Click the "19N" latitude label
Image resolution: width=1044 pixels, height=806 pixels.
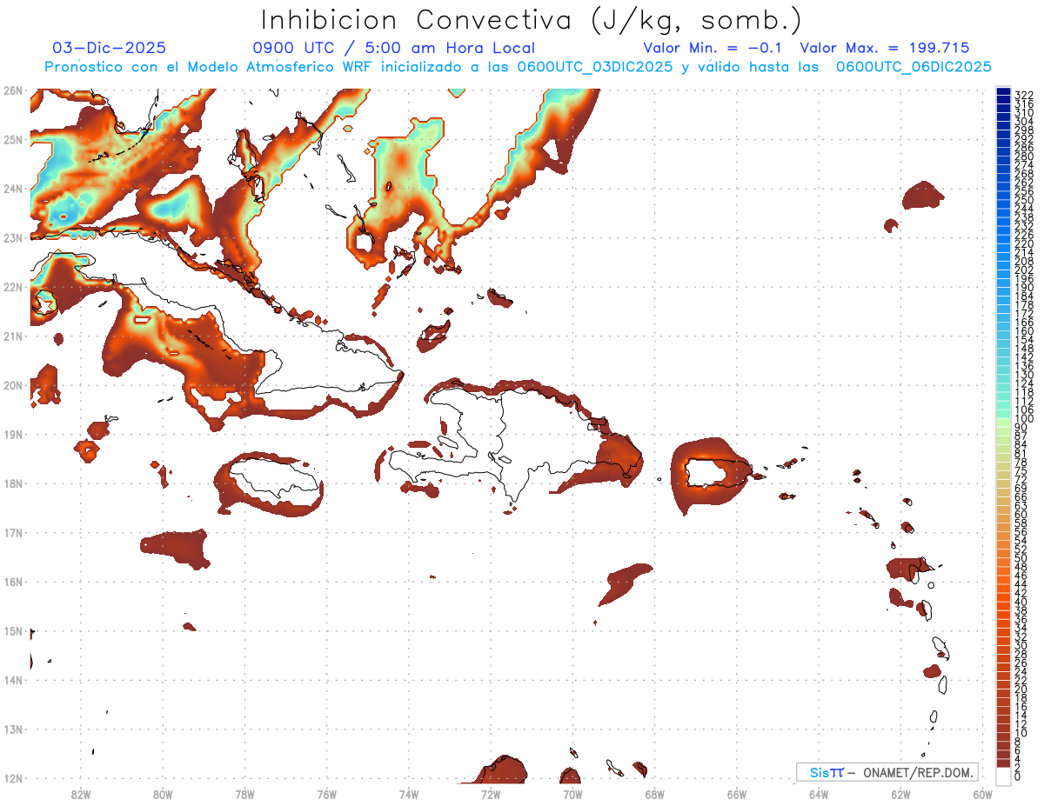[12, 434]
